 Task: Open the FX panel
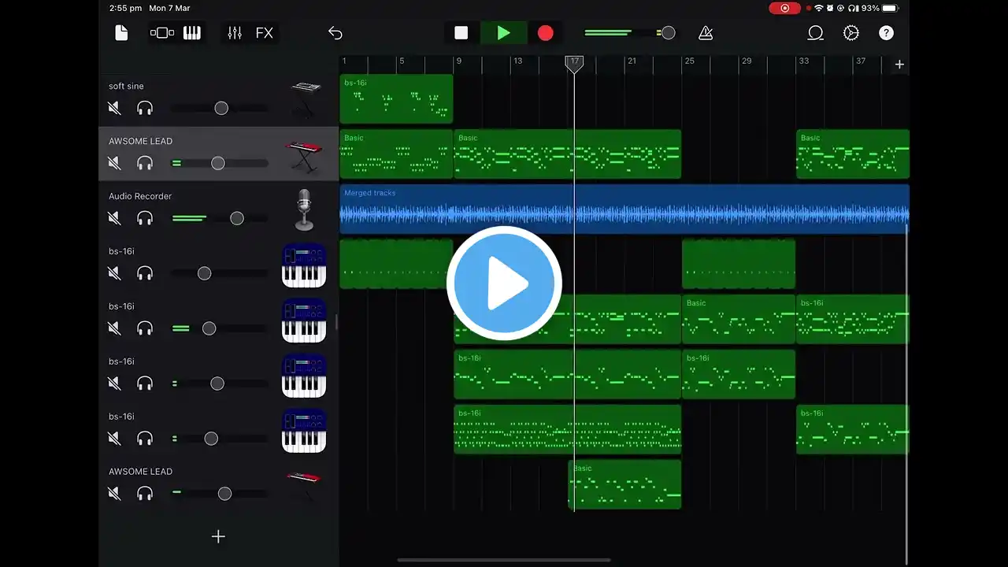pyautogui.click(x=265, y=33)
